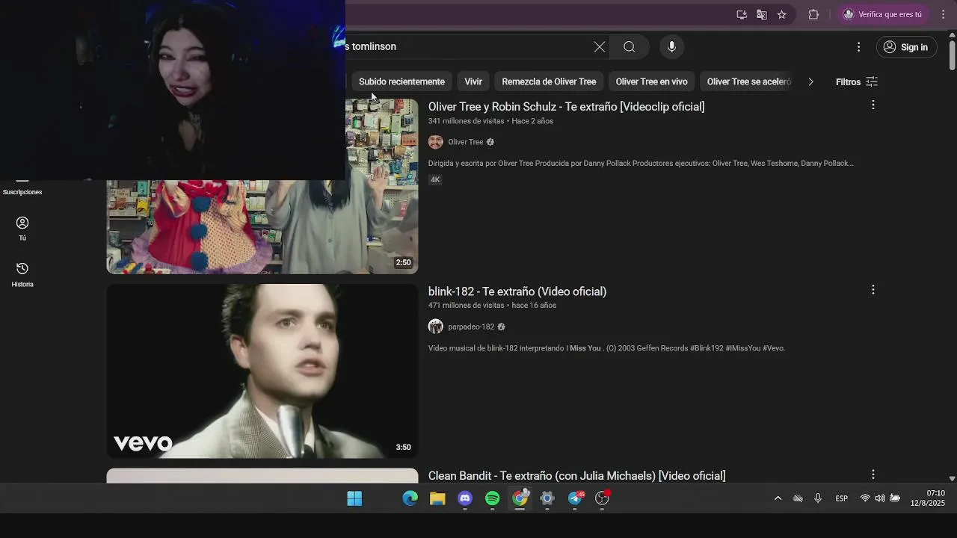Open the 'Historia' sidebar section
Screen dimensions: 957x538
click(x=22, y=274)
